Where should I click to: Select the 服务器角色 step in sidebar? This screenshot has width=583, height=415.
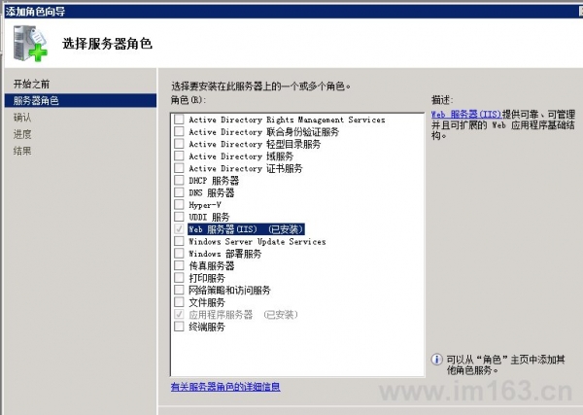tap(81, 100)
